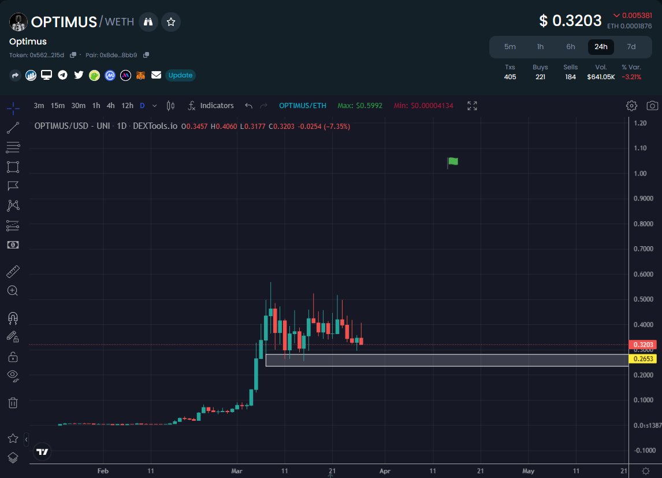
Task: Open the candle style selector
Action: [170, 106]
